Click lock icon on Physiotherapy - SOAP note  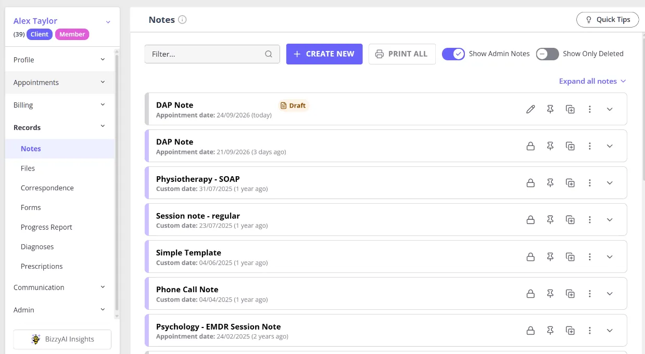(x=530, y=183)
